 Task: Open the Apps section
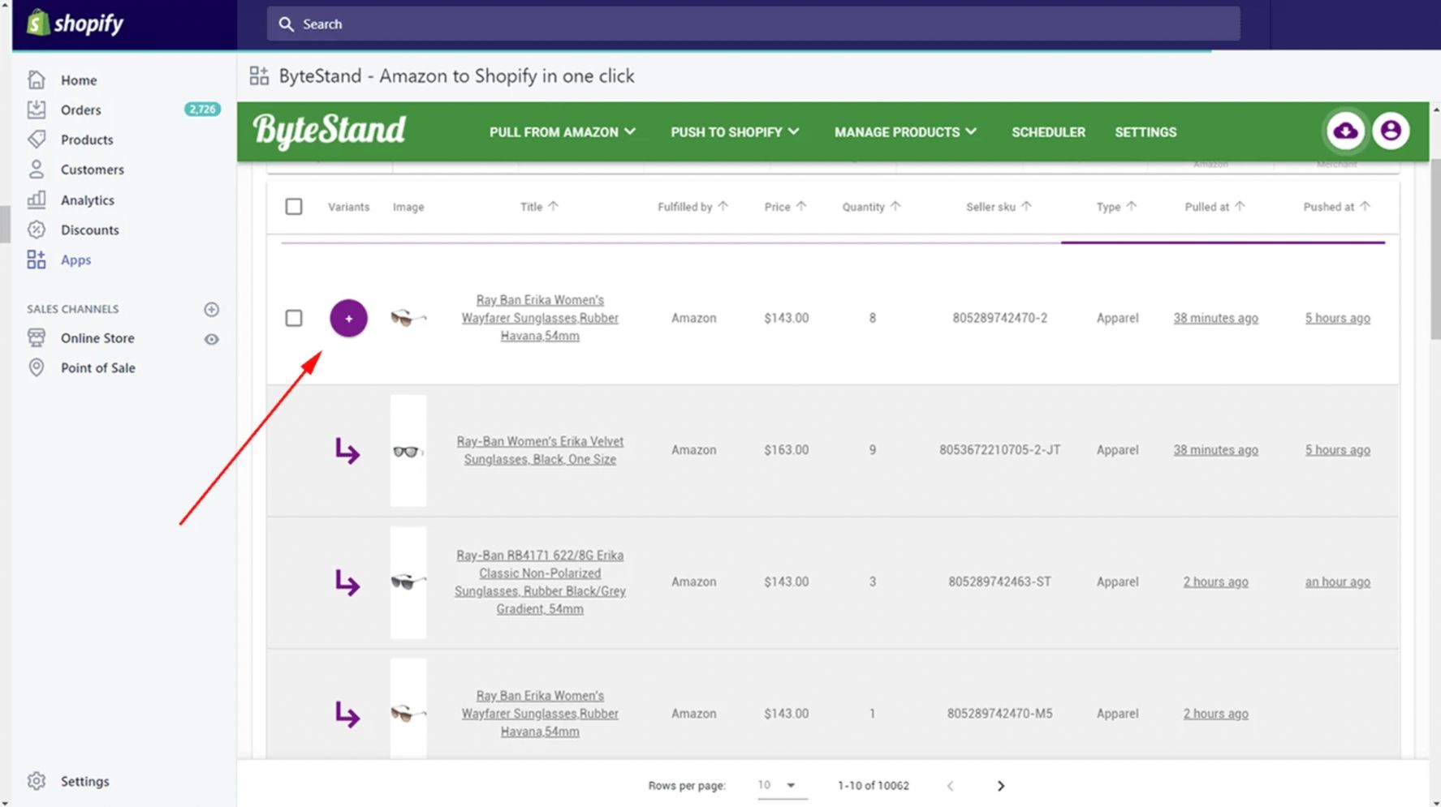click(76, 260)
